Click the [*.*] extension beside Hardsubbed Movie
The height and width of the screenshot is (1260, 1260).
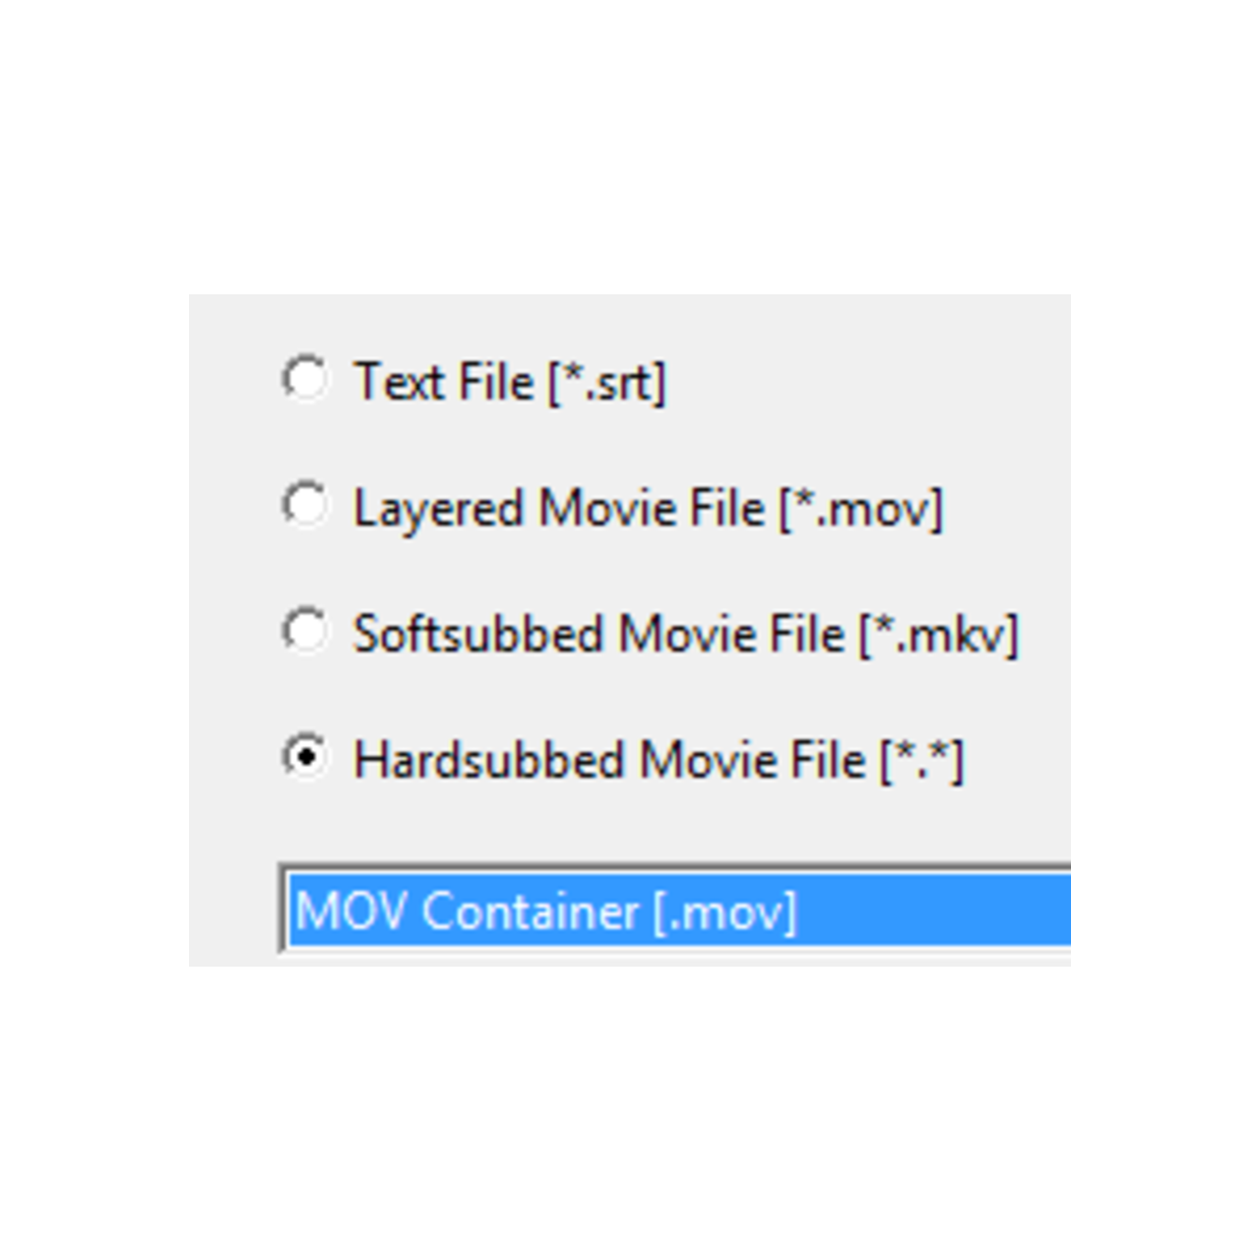point(922,761)
